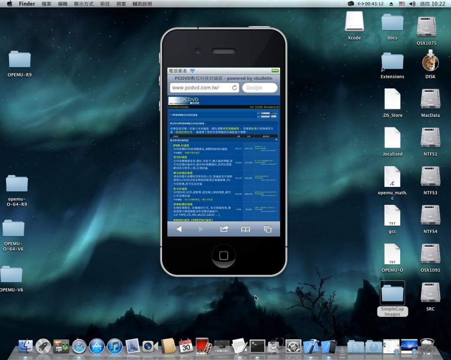
Task: Open iTunes from the Dock
Action: 115,346
